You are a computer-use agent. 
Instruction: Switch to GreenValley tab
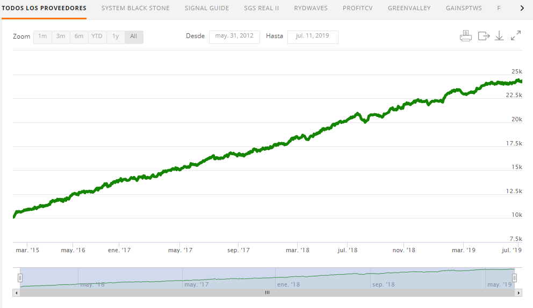pos(409,8)
